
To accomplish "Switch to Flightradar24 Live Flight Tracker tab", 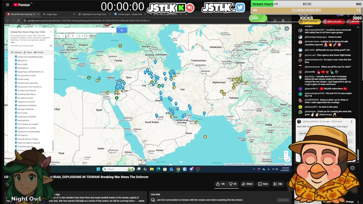I will tap(94, 14).
